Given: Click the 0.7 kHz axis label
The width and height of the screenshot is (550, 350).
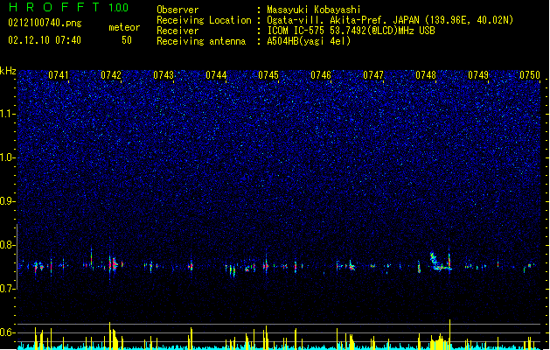Looking at the screenshot, I should (8, 289).
